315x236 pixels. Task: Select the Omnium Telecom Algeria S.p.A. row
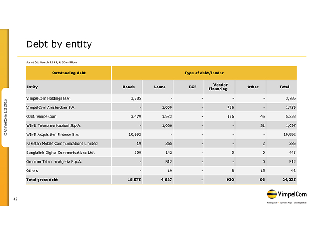coord(54,162)
